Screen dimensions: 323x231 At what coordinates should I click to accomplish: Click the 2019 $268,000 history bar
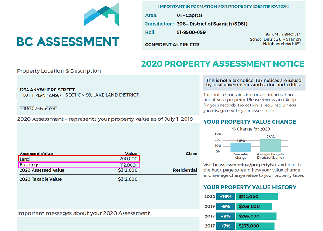[x=254, y=206]
